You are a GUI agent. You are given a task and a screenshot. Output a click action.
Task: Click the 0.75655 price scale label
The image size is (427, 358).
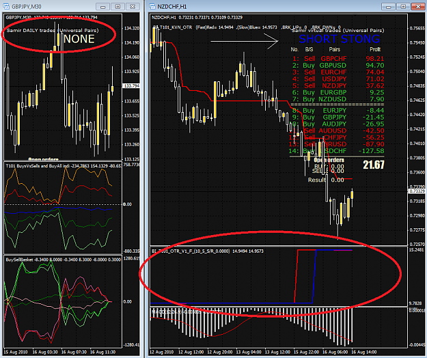(x=417, y=28)
